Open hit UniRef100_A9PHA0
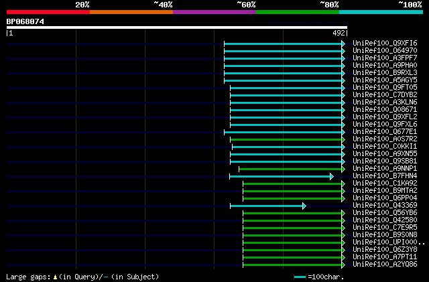Viewport: 429px width, 282px height. click(x=385, y=66)
